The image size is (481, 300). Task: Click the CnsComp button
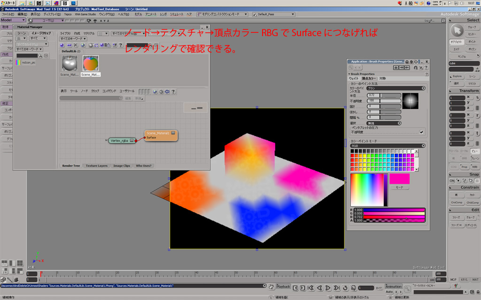pyautogui.click(x=457, y=202)
